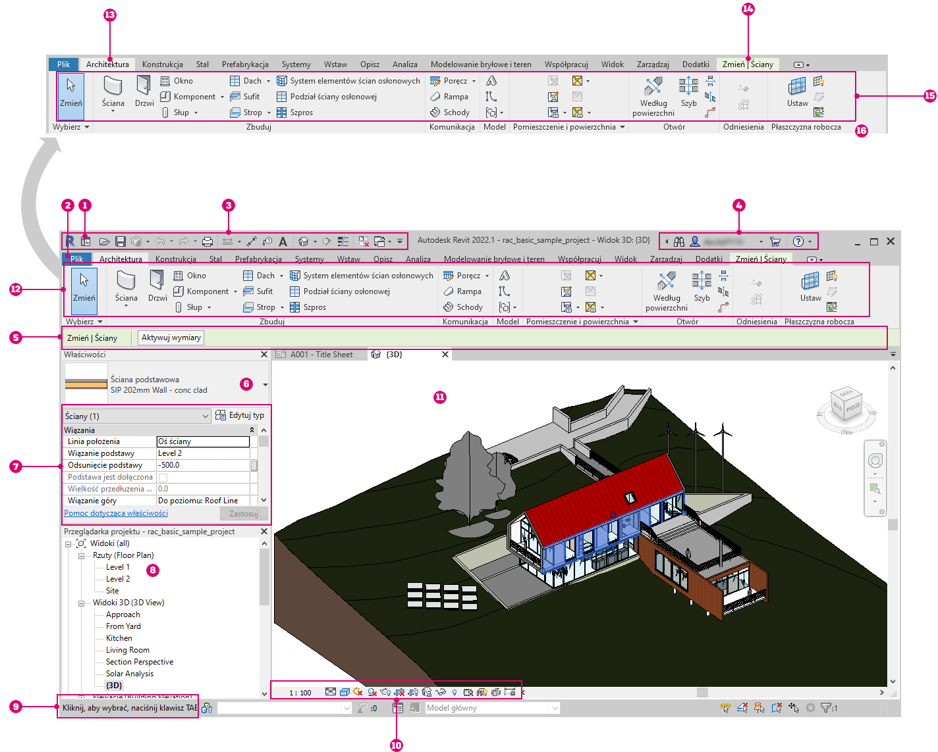Click Szpros mullion tool in the enlarged ribbon callout
The width and height of the screenshot is (938, 752).
(294, 113)
